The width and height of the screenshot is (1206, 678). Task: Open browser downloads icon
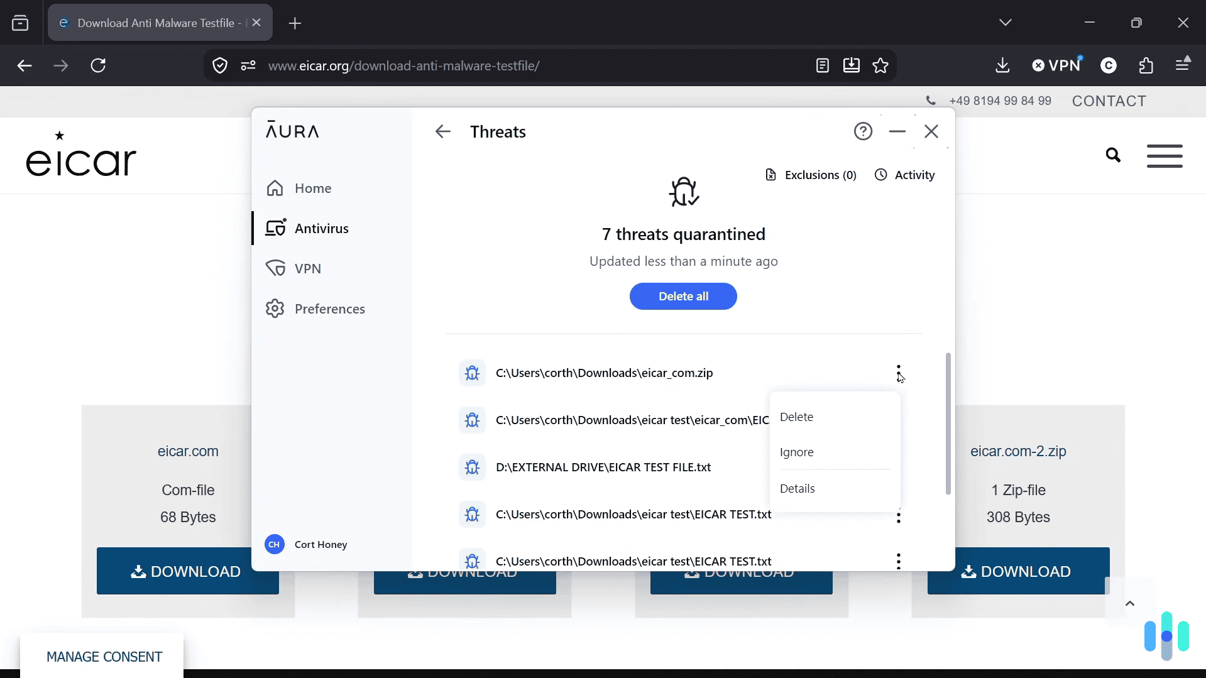pos(1002,65)
